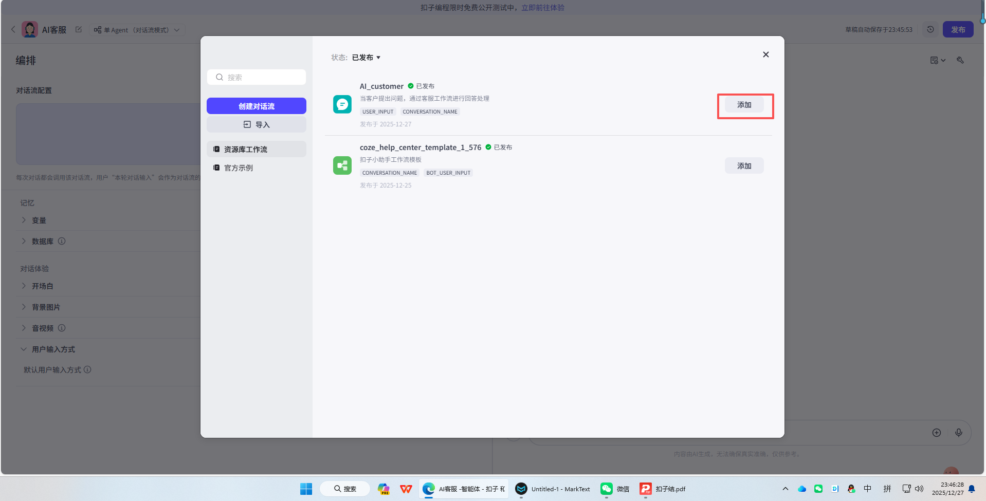
Task: Click the coze_help_center_template workflow icon
Action: coord(342,165)
